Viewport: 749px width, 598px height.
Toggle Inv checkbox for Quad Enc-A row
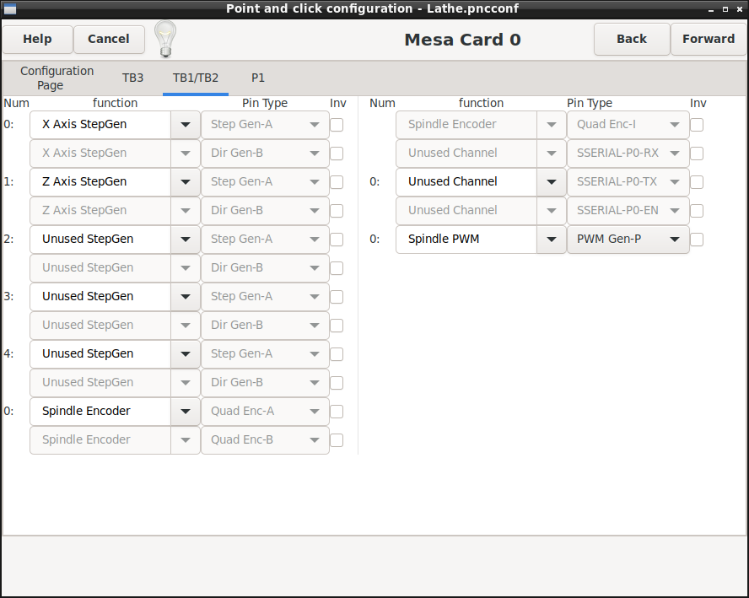337,412
